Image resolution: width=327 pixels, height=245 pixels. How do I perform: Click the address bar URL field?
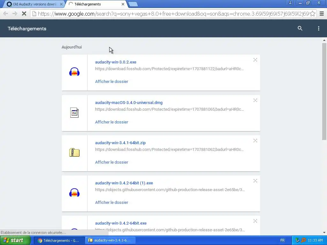click(173, 14)
